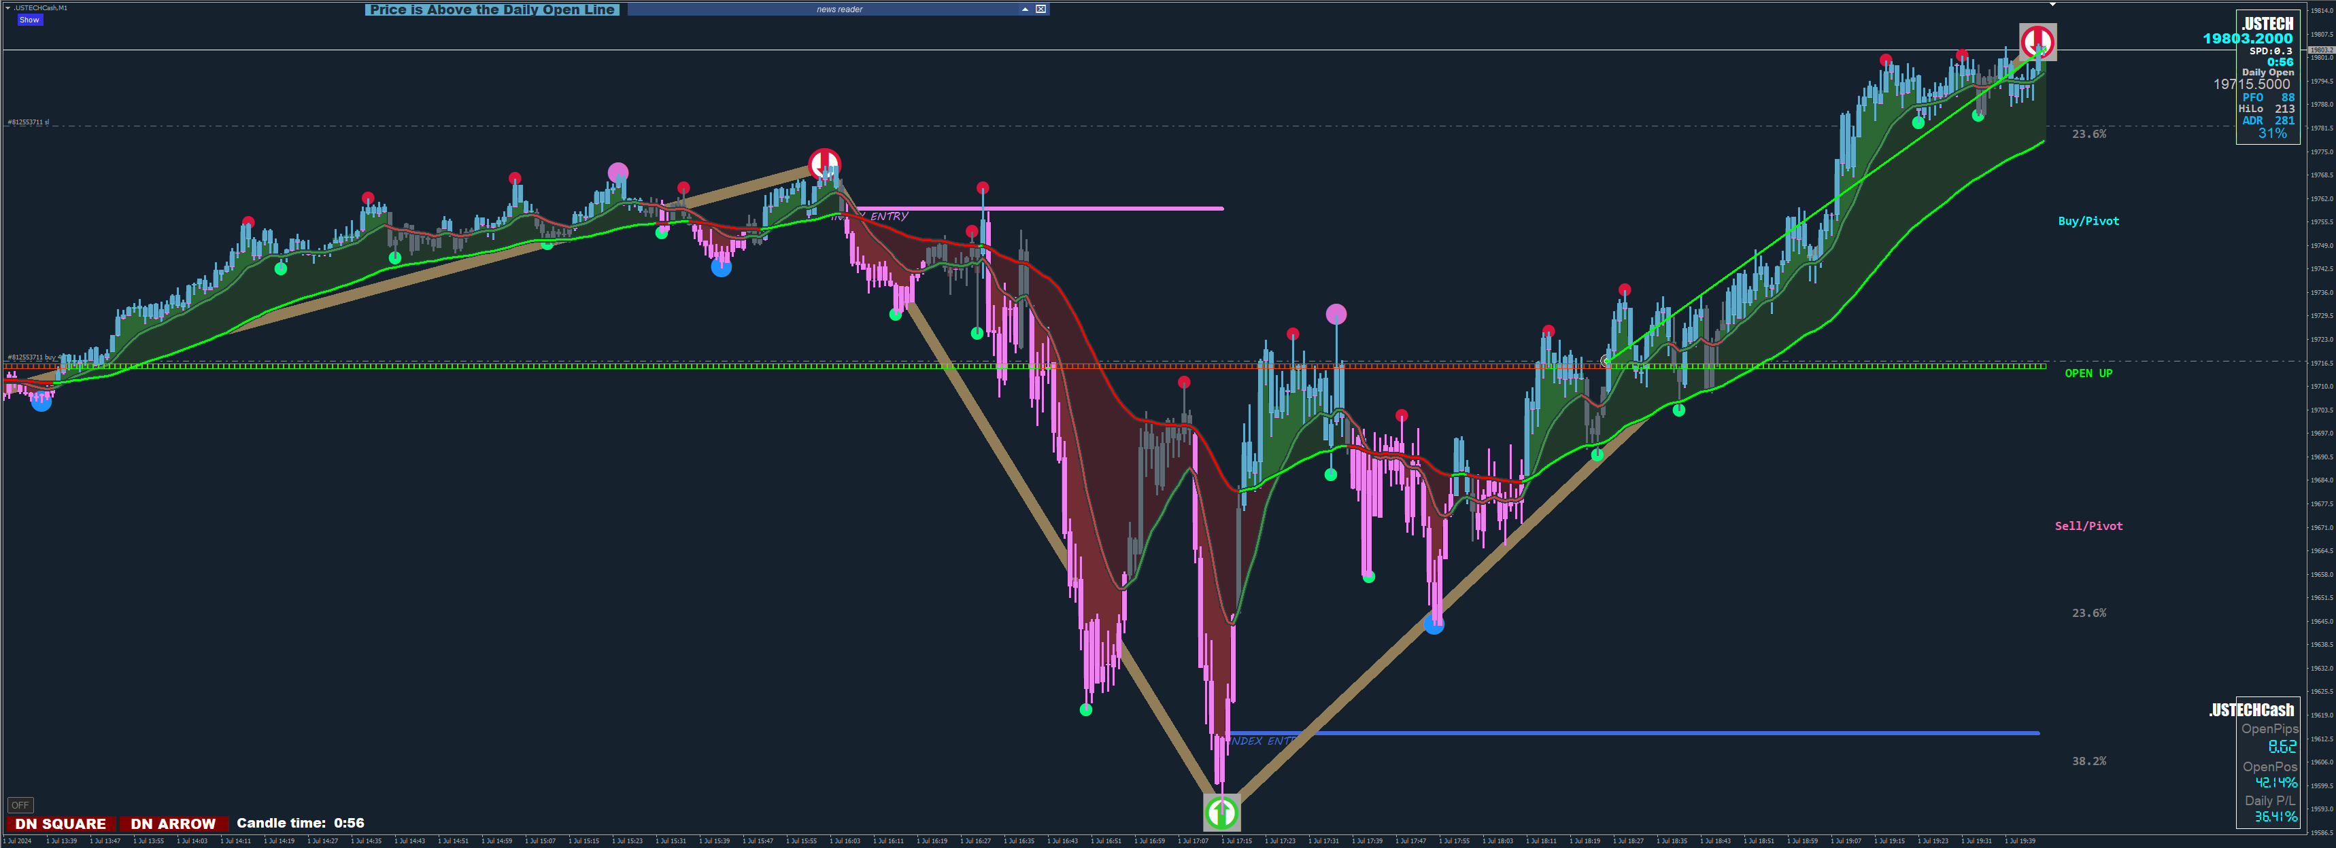Click the large pink dot near 15:23 high
The width and height of the screenshot is (2336, 848).
click(617, 172)
